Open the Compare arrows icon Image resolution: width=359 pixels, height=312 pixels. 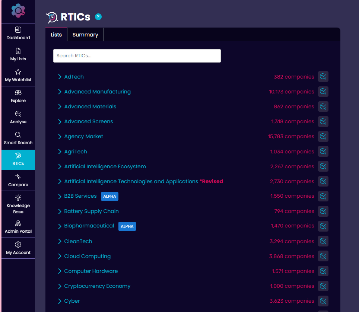click(18, 177)
